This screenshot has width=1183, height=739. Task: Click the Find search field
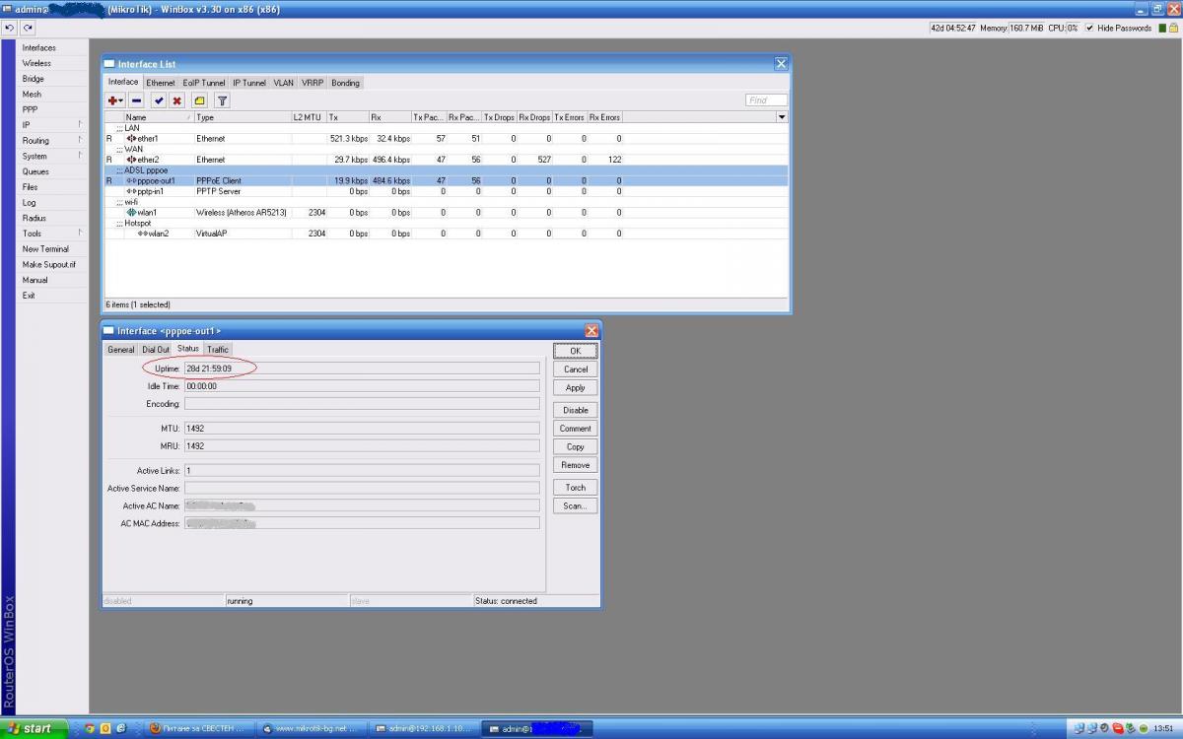point(766,101)
